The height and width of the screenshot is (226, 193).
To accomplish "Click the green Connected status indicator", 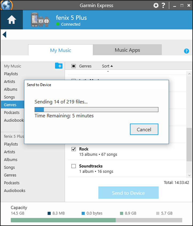I will point(58,24).
